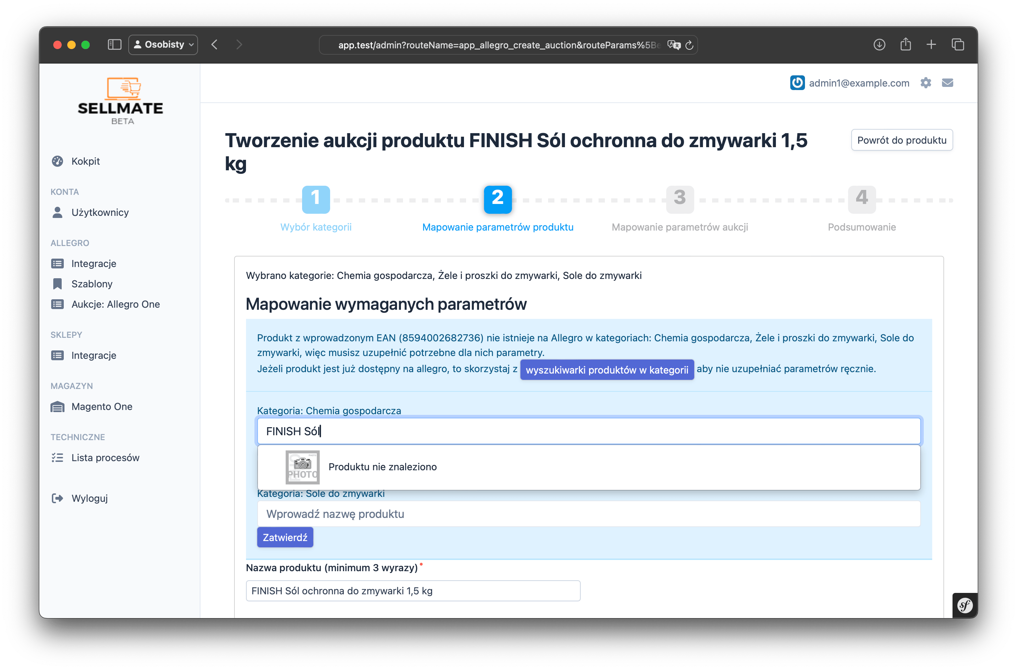This screenshot has width=1017, height=670.
Task: Click the Safari forward arrow
Action: click(x=239, y=45)
